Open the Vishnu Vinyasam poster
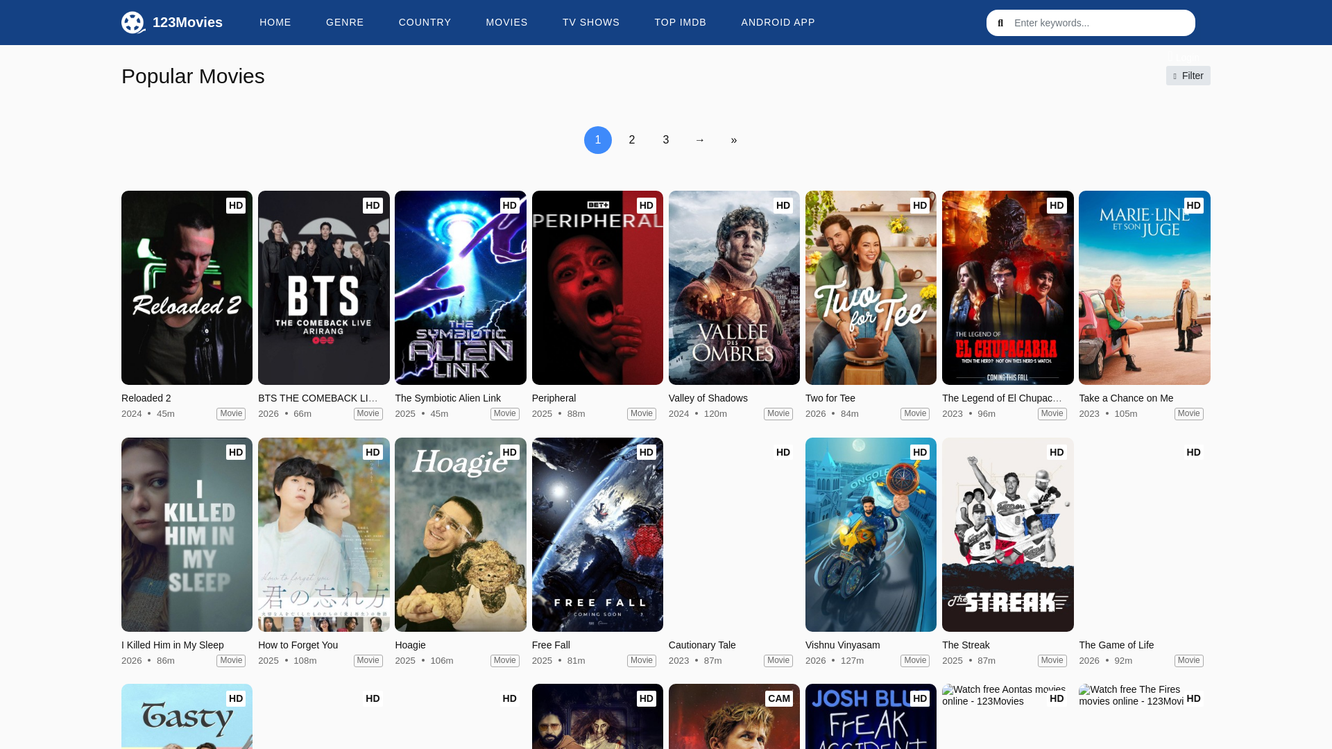The width and height of the screenshot is (1332, 749). click(x=871, y=535)
